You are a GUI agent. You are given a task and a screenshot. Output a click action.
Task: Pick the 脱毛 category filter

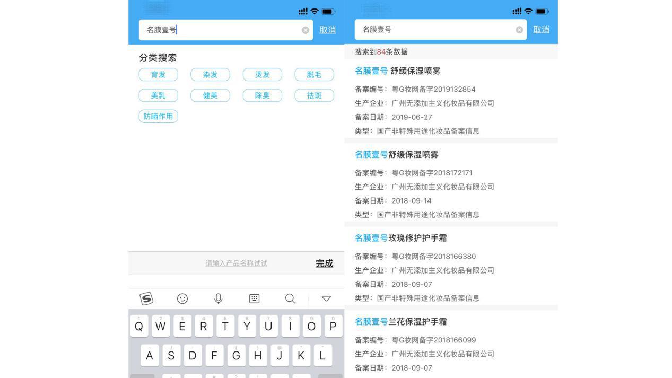pyautogui.click(x=314, y=75)
